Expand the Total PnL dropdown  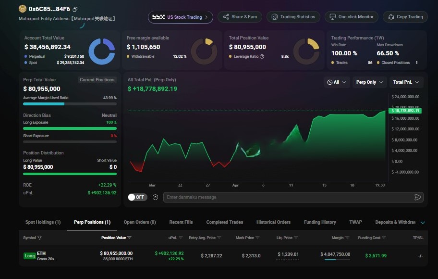tap(406, 82)
